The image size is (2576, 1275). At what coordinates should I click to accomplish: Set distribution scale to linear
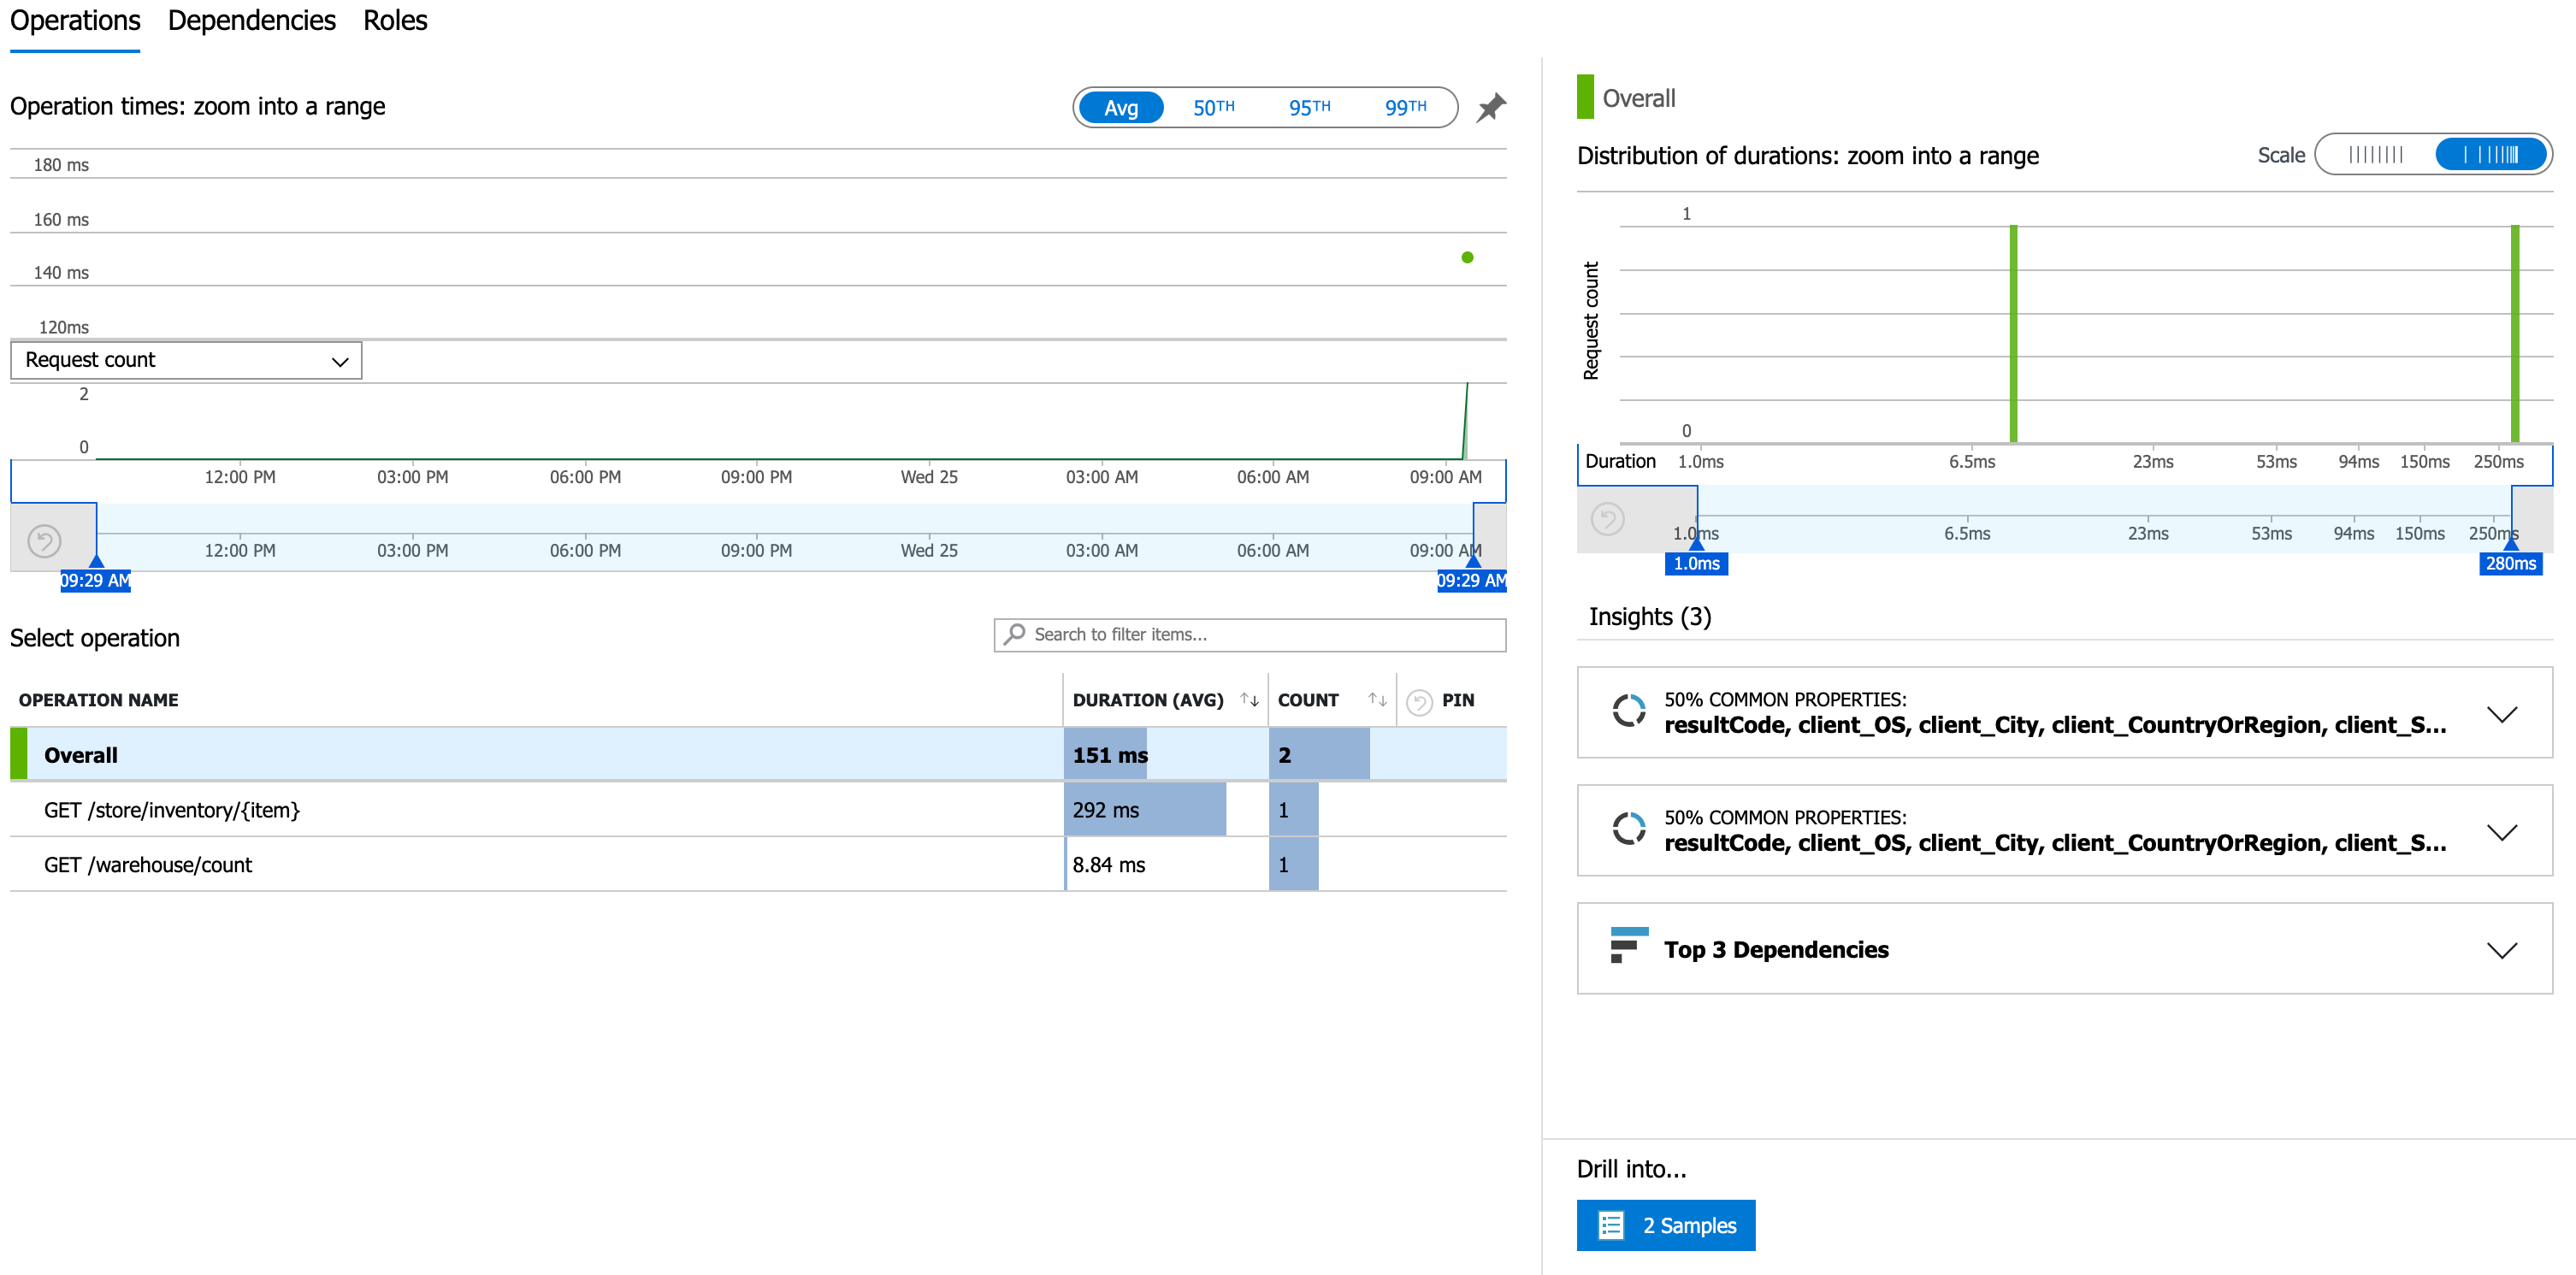coord(2375,154)
